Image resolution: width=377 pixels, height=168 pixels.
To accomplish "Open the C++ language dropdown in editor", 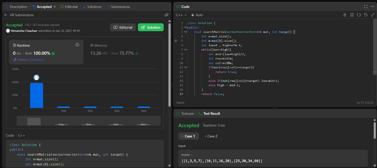I will pos(181,15).
